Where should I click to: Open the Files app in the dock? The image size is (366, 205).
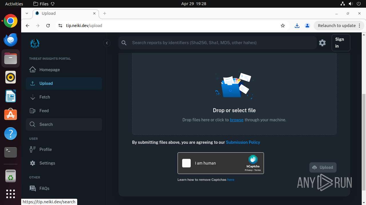coord(11,58)
